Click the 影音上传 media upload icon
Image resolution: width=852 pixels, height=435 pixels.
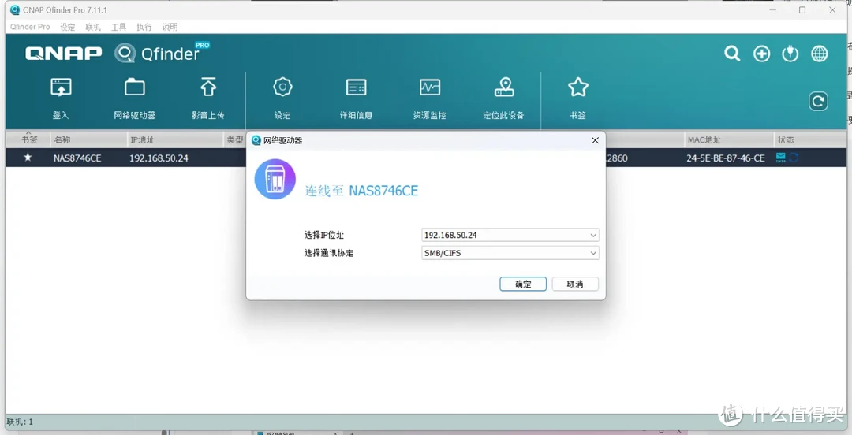point(207,98)
